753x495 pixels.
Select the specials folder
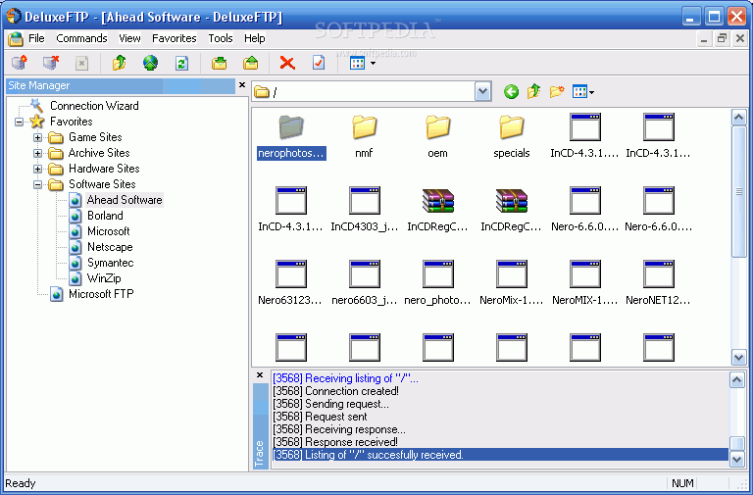[x=512, y=136]
